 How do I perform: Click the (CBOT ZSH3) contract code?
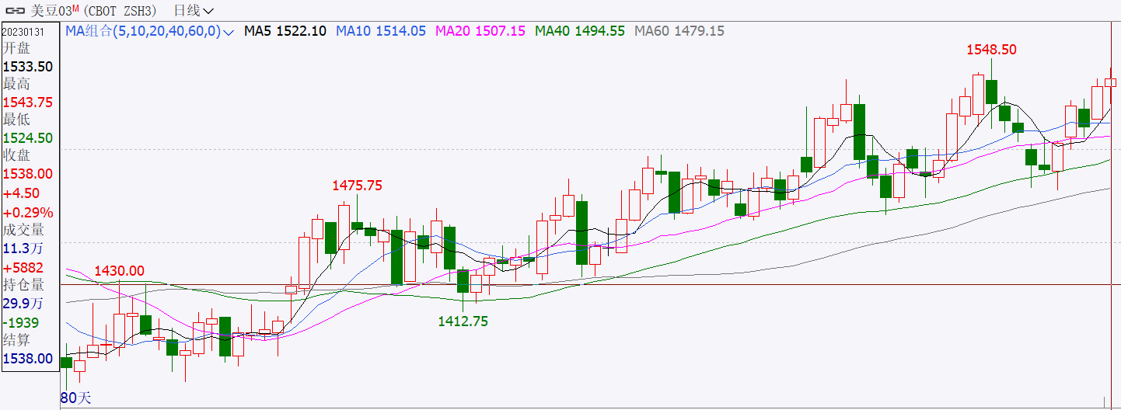pos(120,11)
